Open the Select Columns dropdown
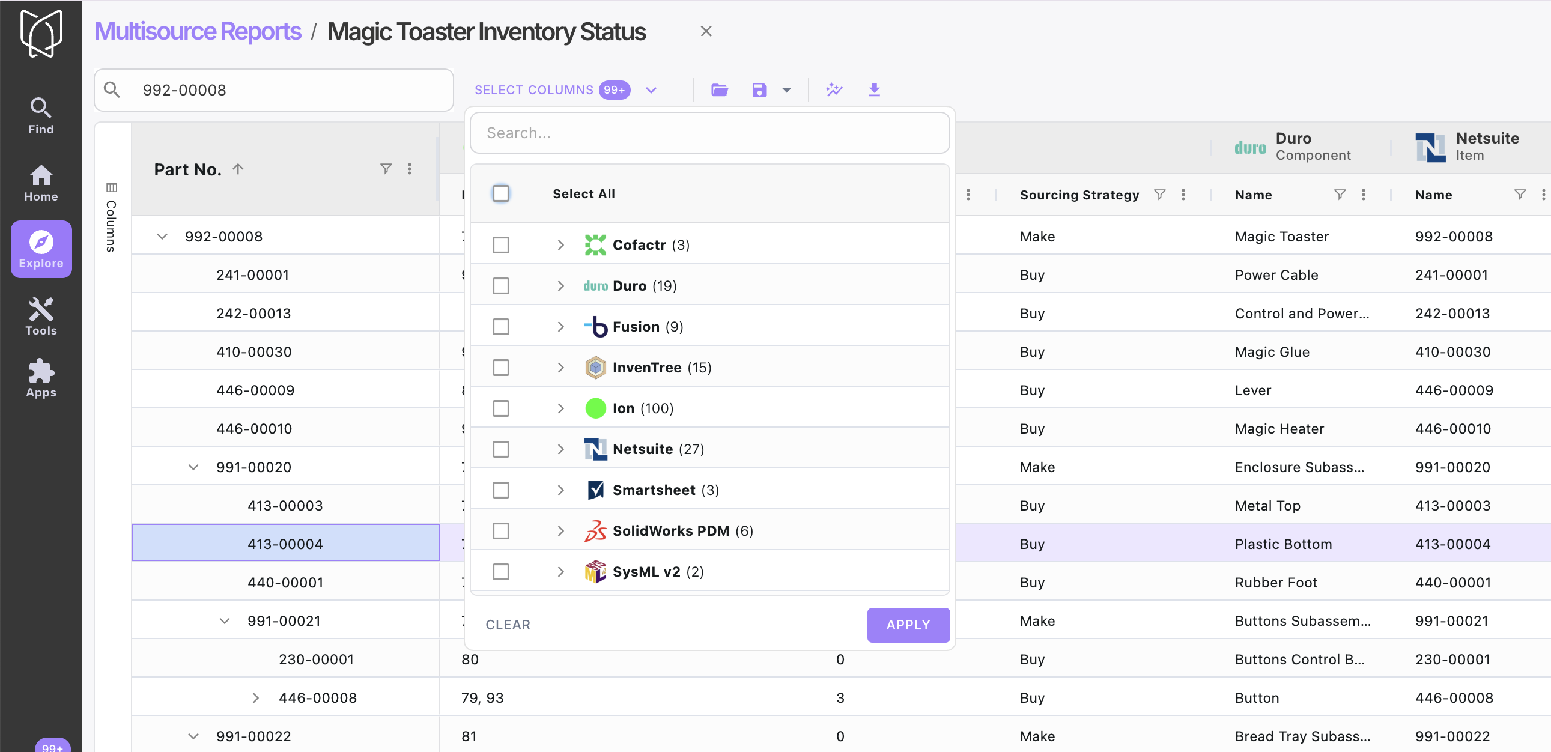Image resolution: width=1551 pixels, height=752 pixels. click(565, 89)
